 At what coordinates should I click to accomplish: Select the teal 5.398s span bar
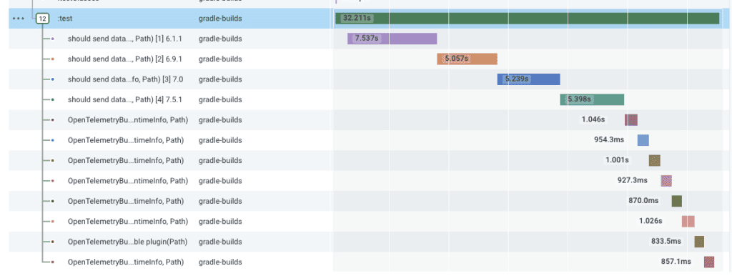(x=592, y=99)
